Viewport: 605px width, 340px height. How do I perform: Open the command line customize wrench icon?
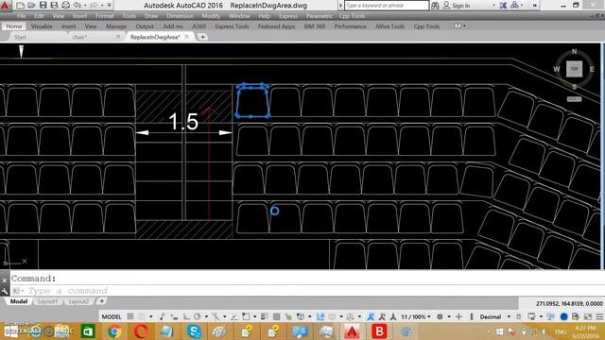pyautogui.click(x=4, y=291)
